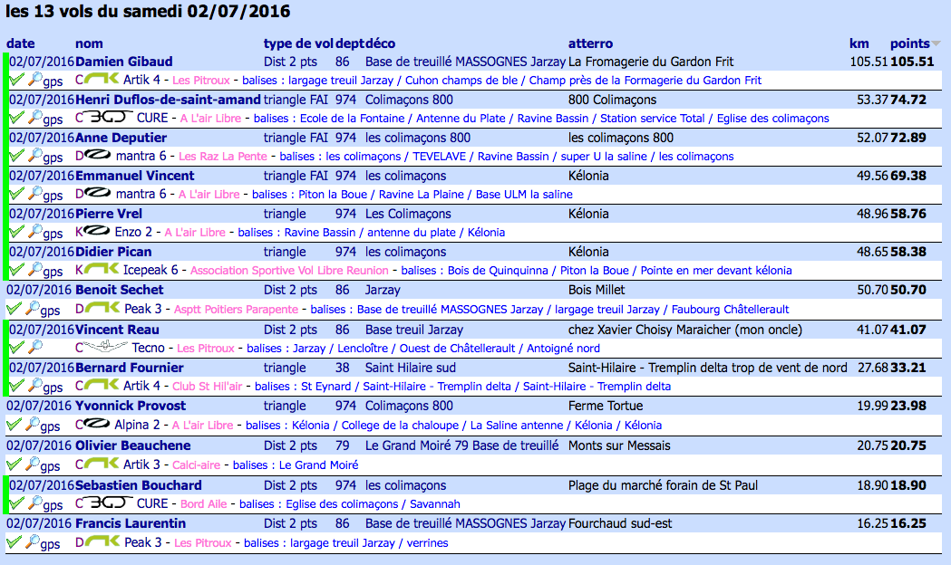
Task: Sort table by the km column header
Action: click(859, 43)
